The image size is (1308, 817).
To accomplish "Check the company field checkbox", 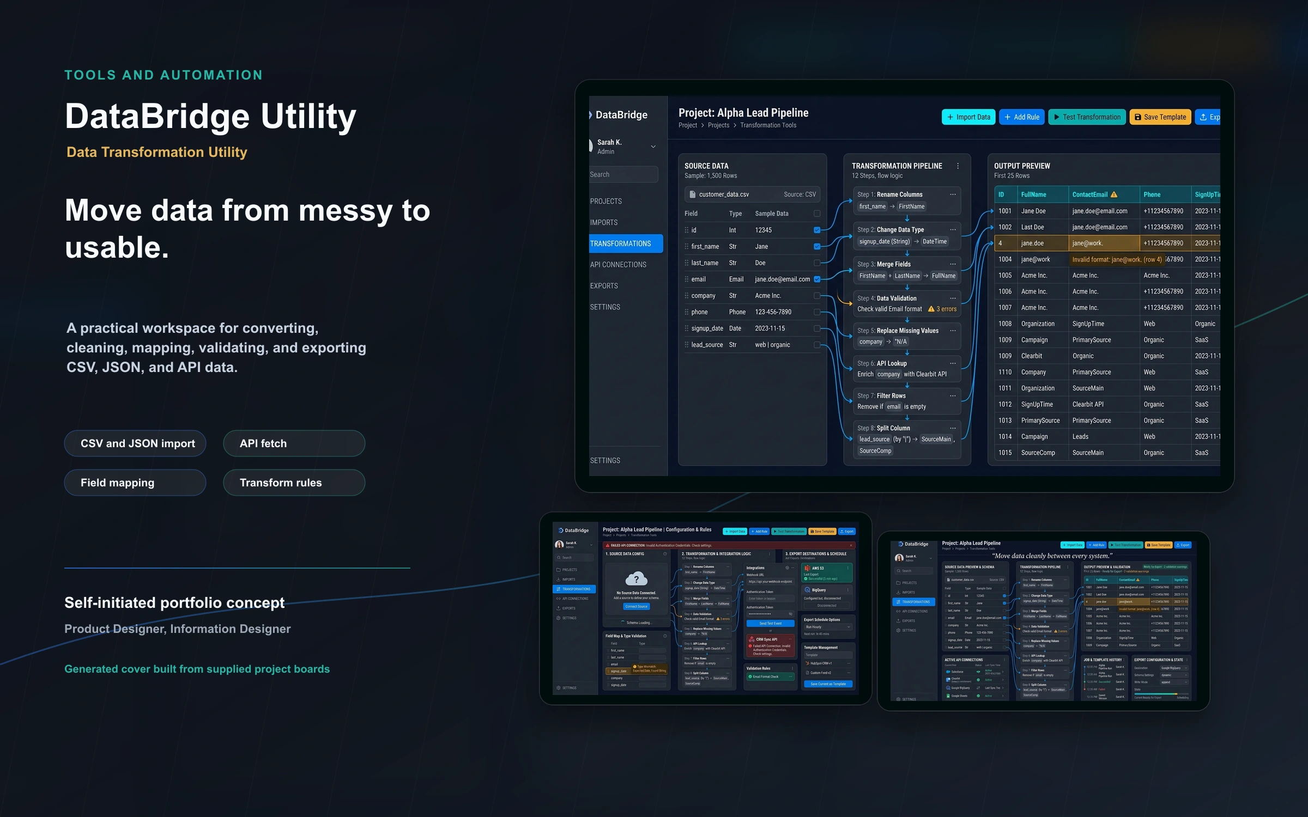I will tap(817, 296).
